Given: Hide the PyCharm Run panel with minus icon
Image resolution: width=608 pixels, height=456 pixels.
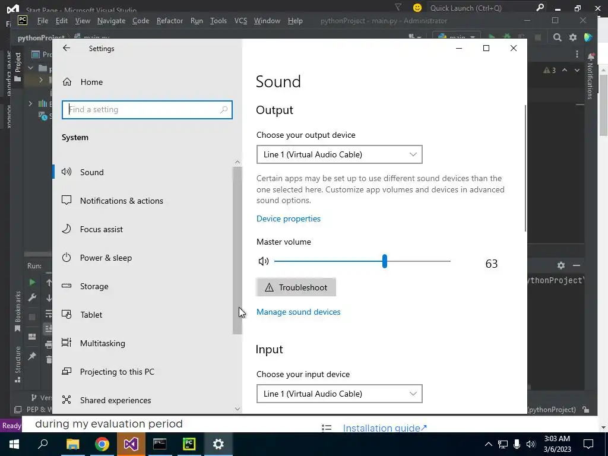Looking at the screenshot, I should click(x=577, y=265).
